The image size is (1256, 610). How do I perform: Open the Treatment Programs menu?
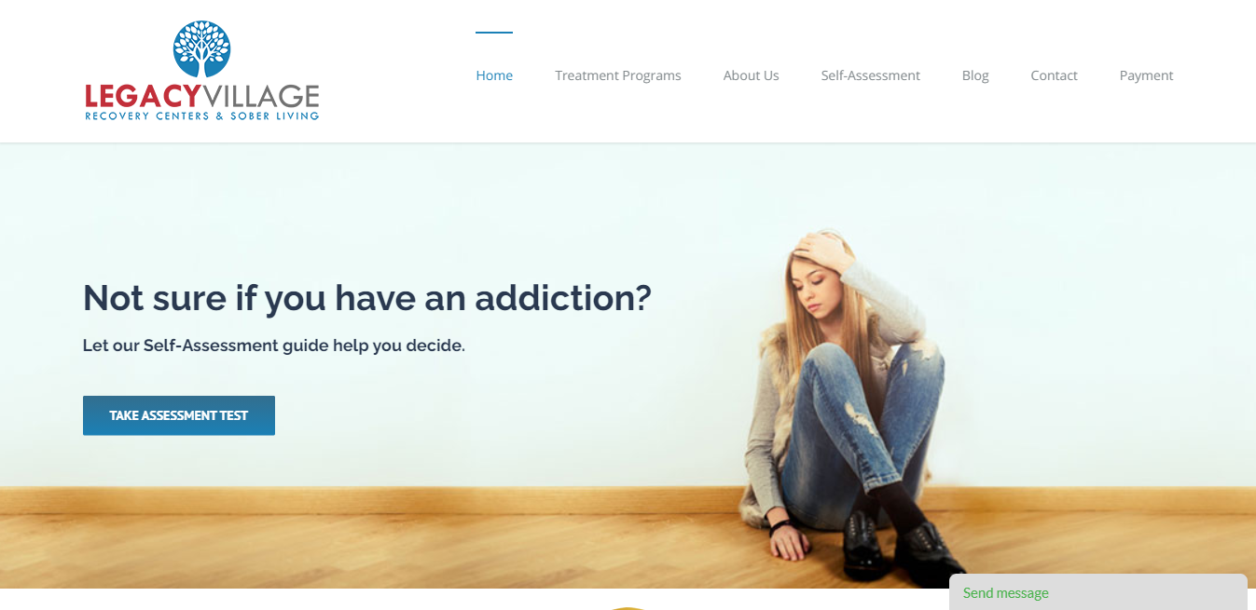coord(618,75)
